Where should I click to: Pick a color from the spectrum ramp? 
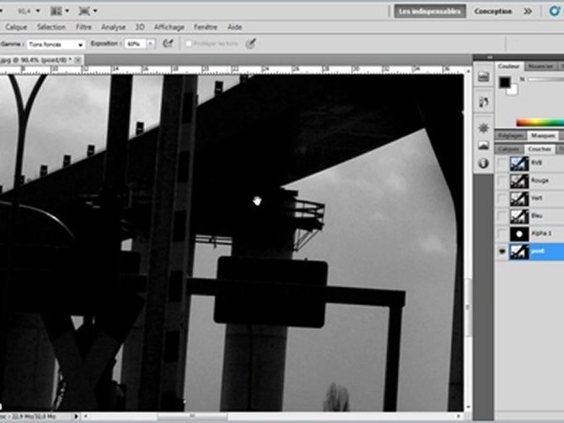point(540,123)
